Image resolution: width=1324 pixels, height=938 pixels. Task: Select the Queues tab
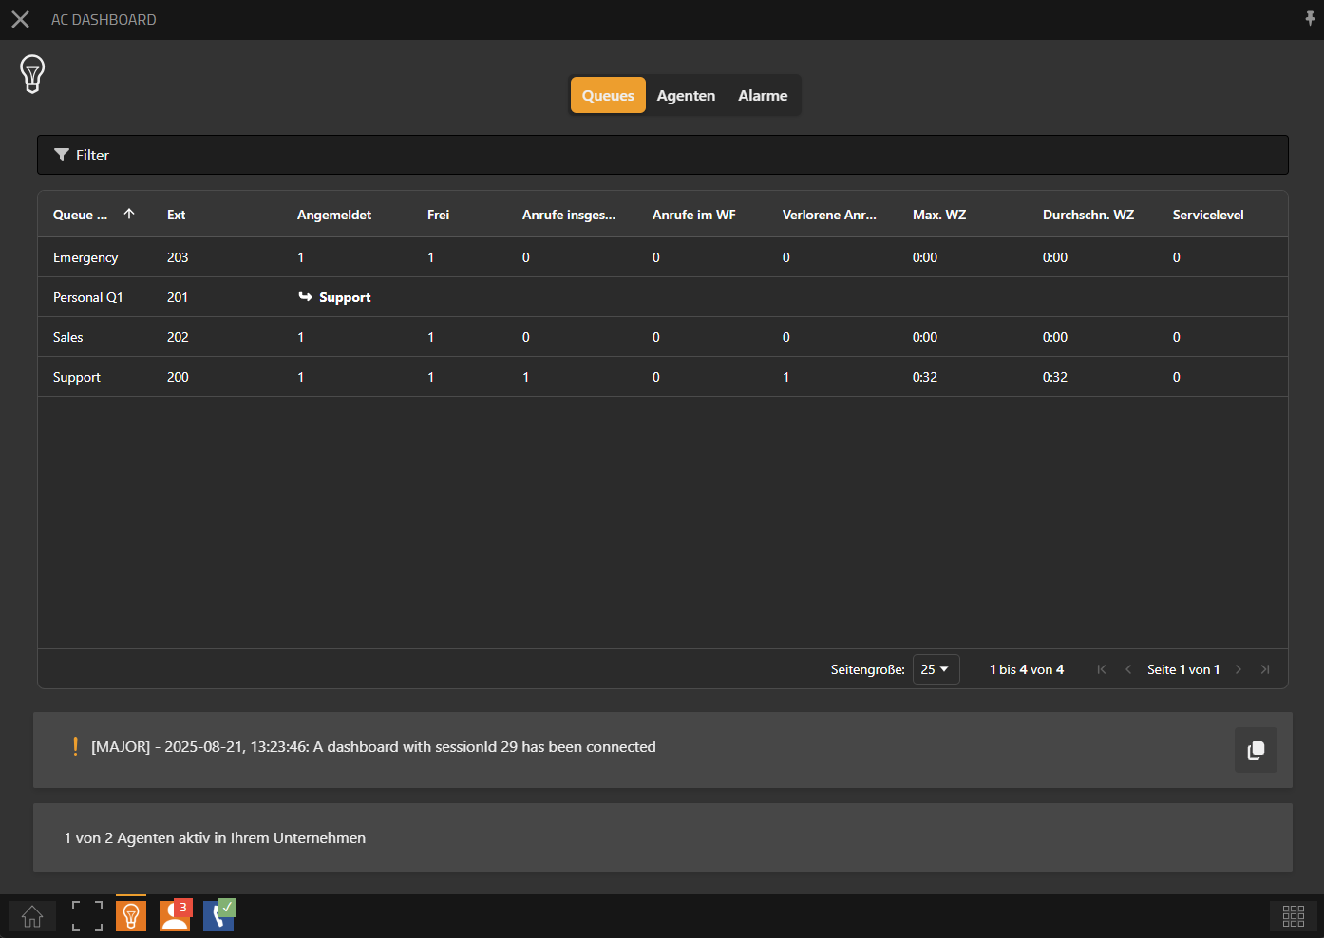click(608, 96)
